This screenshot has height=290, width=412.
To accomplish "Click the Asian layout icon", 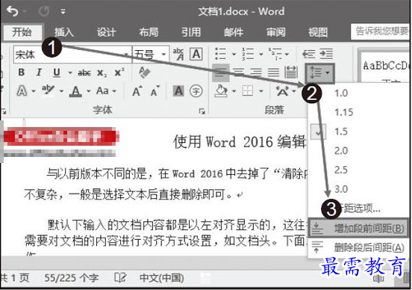I will point(282,91).
